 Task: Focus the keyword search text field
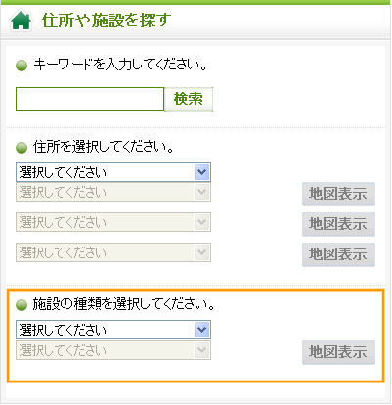pos(90,99)
